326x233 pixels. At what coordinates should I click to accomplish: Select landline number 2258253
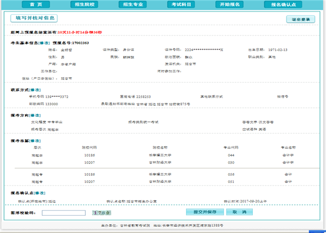(x=144, y=96)
